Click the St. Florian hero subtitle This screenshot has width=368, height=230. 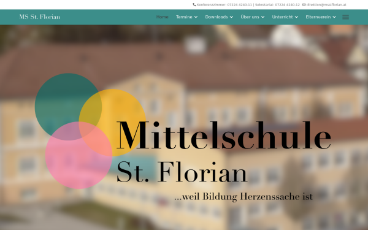tap(182, 172)
